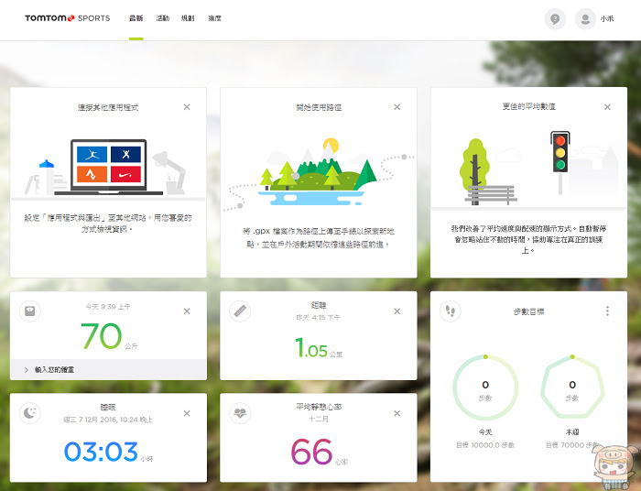Go to the 進度 navigation tab
Screen dimensions: 641x491
point(214,18)
